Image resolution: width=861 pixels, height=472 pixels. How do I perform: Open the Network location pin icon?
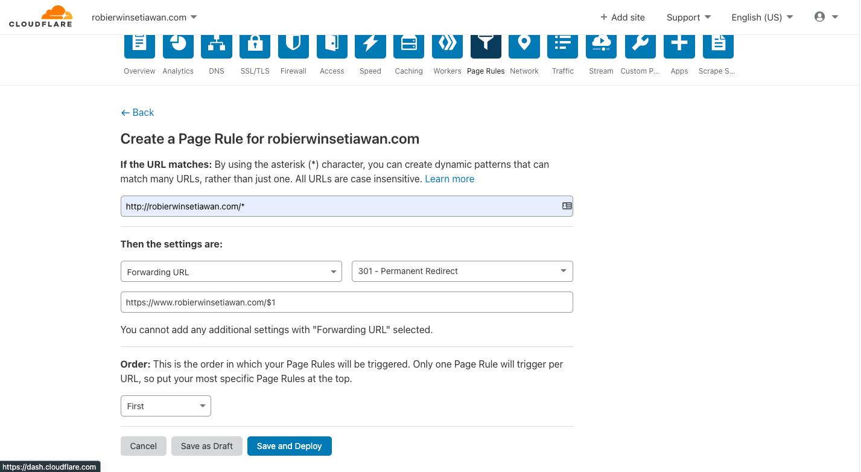point(524,46)
